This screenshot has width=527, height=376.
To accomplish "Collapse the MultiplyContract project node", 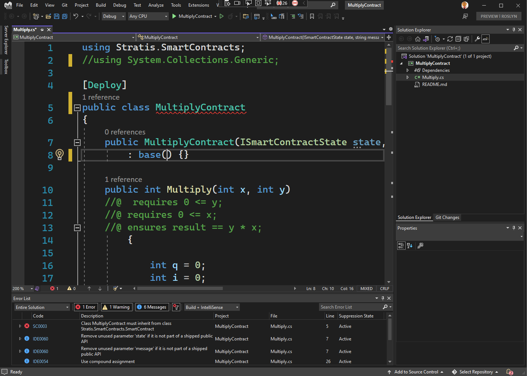I will click(402, 63).
